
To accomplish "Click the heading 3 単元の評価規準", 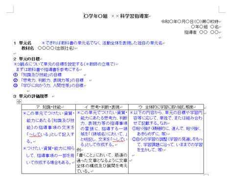I will 31,96.
